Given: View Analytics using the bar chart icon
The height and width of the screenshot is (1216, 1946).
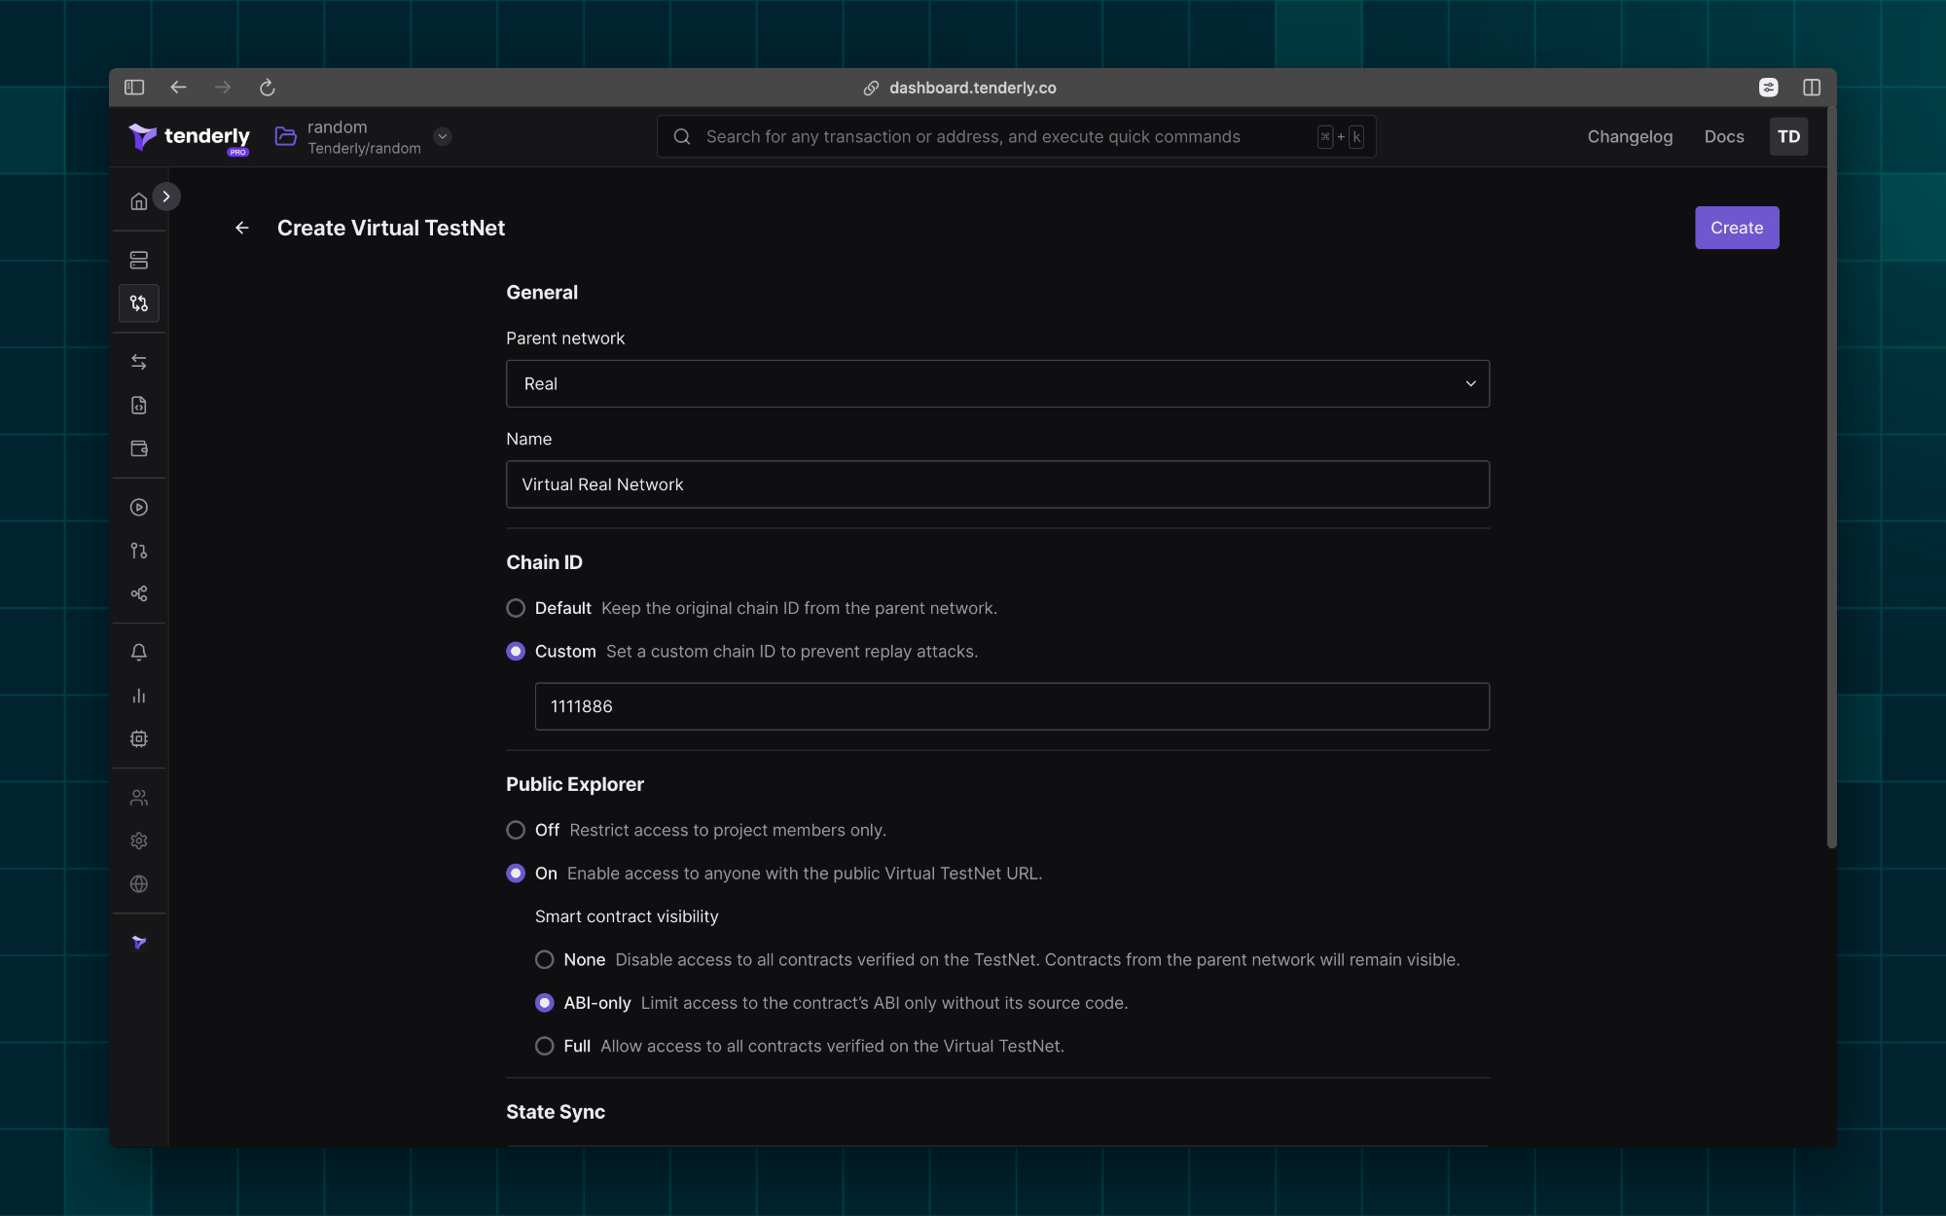Looking at the screenshot, I should pos(139,696).
